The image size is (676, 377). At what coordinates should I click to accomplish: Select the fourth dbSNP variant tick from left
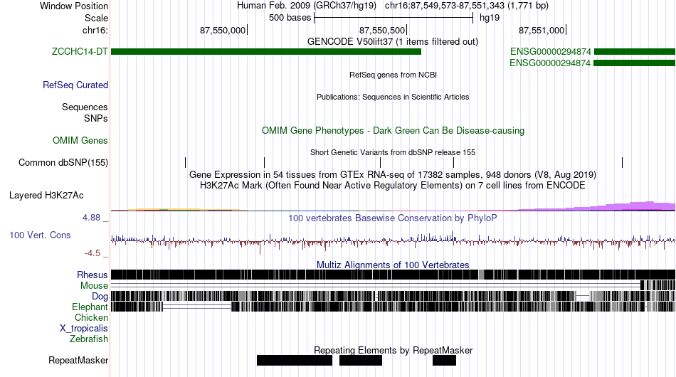453,162
